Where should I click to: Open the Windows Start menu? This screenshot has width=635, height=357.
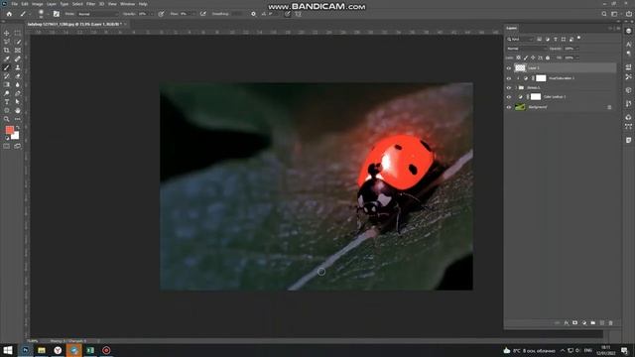click(8, 350)
